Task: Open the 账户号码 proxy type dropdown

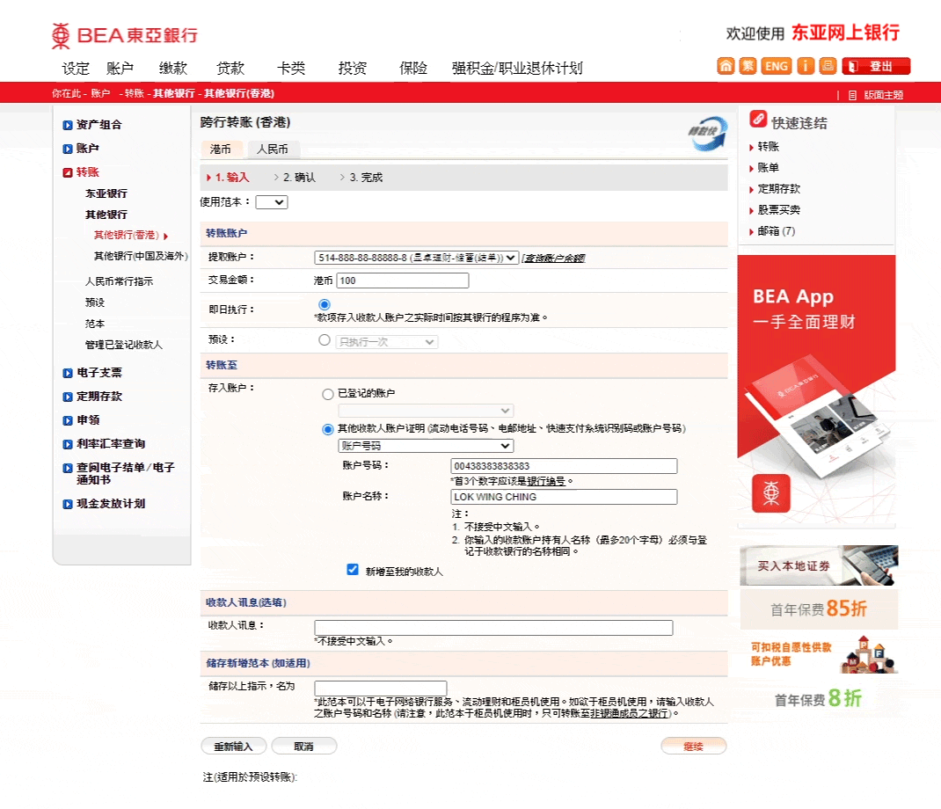Action: (426, 446)
